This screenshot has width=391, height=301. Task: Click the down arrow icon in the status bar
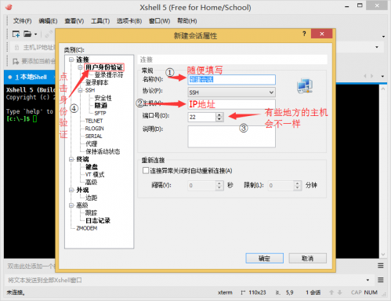pos(339,292)
